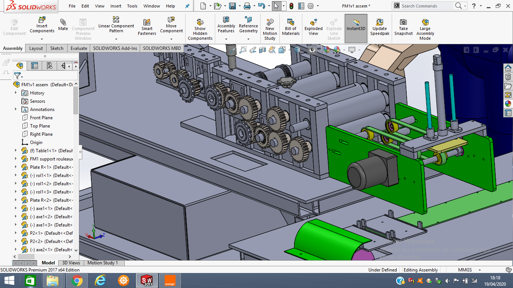Click the Windows Start button
Image resolution: width=513 pixels, height=288 pixels.
[x=9, y=280]
